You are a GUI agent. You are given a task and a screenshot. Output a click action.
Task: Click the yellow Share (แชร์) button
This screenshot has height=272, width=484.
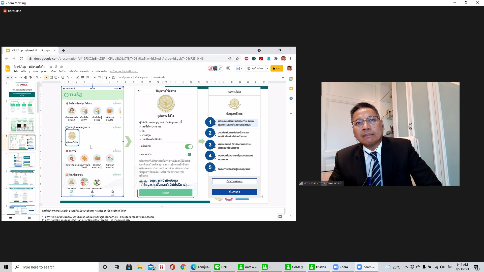[x=277, y=68]
